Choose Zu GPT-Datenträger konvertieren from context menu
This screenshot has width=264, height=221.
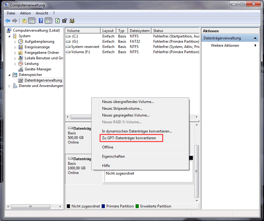130,138
